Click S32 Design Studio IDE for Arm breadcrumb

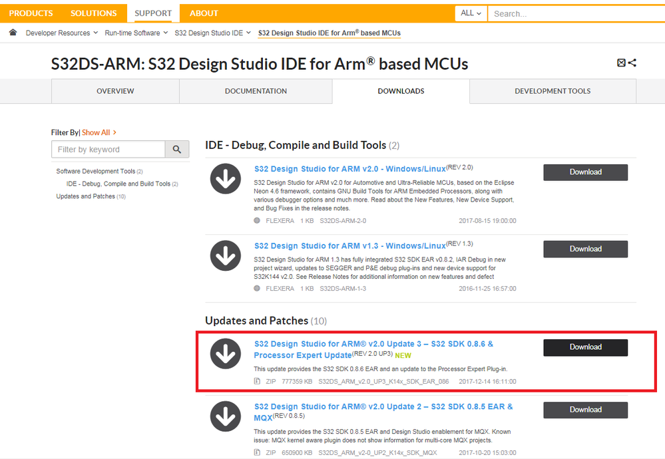pos(329,33)
